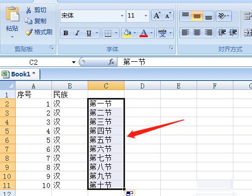Open the Phonetic Guide dropdown arrow
Image resolution: width=252 pixels, height=196 pixels.
pyautogui.click(x=171, y=33)
